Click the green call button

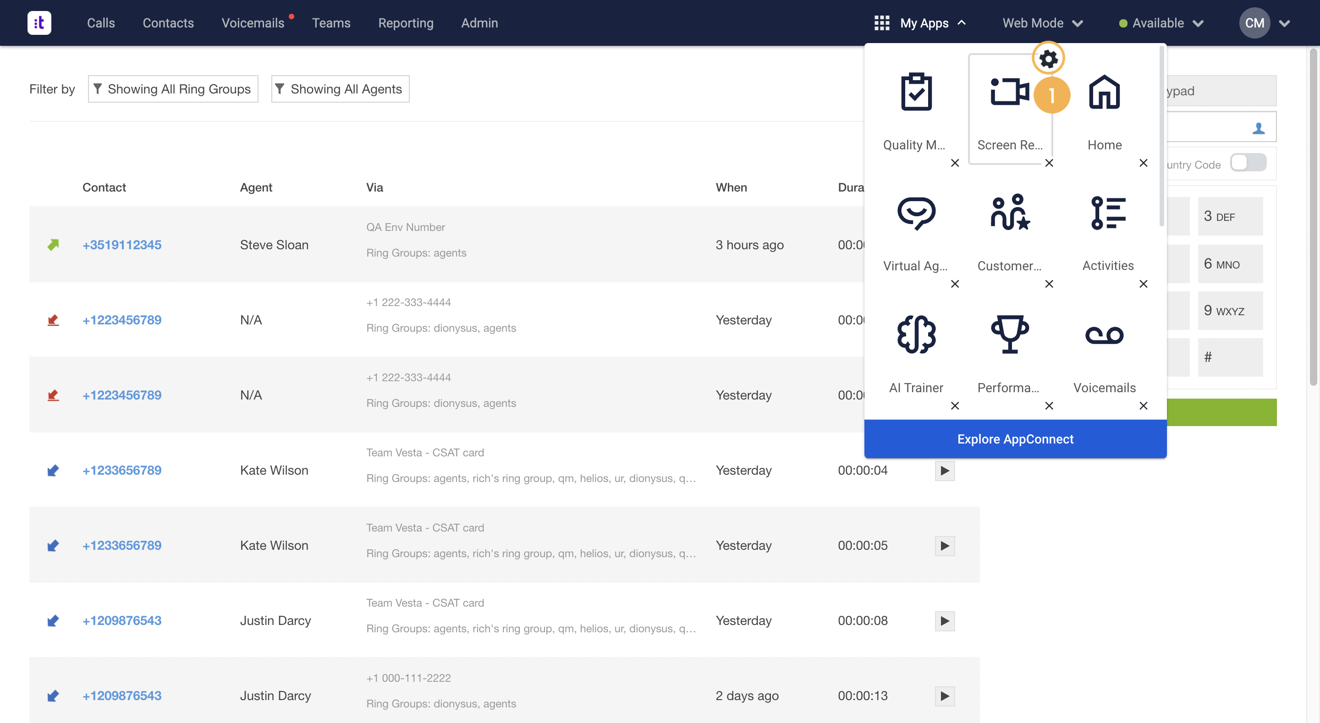point(1221,412)
